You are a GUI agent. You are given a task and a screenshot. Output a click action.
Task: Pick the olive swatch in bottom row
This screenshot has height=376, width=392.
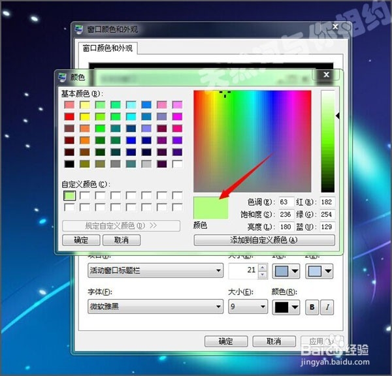pos(85,164)
